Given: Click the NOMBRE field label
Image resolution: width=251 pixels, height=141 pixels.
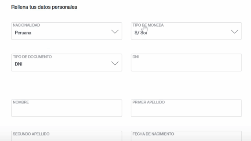Looking at the screenshot, I should pyautogui.click(x=21, y=102).
